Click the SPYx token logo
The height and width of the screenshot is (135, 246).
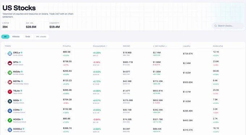coord(10,63)
